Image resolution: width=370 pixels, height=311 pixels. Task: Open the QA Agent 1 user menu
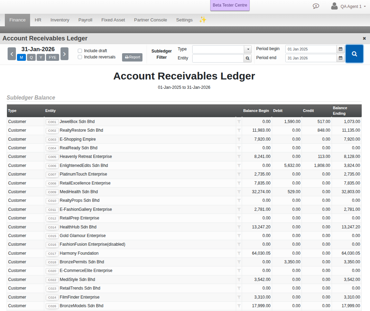[348, 6]
